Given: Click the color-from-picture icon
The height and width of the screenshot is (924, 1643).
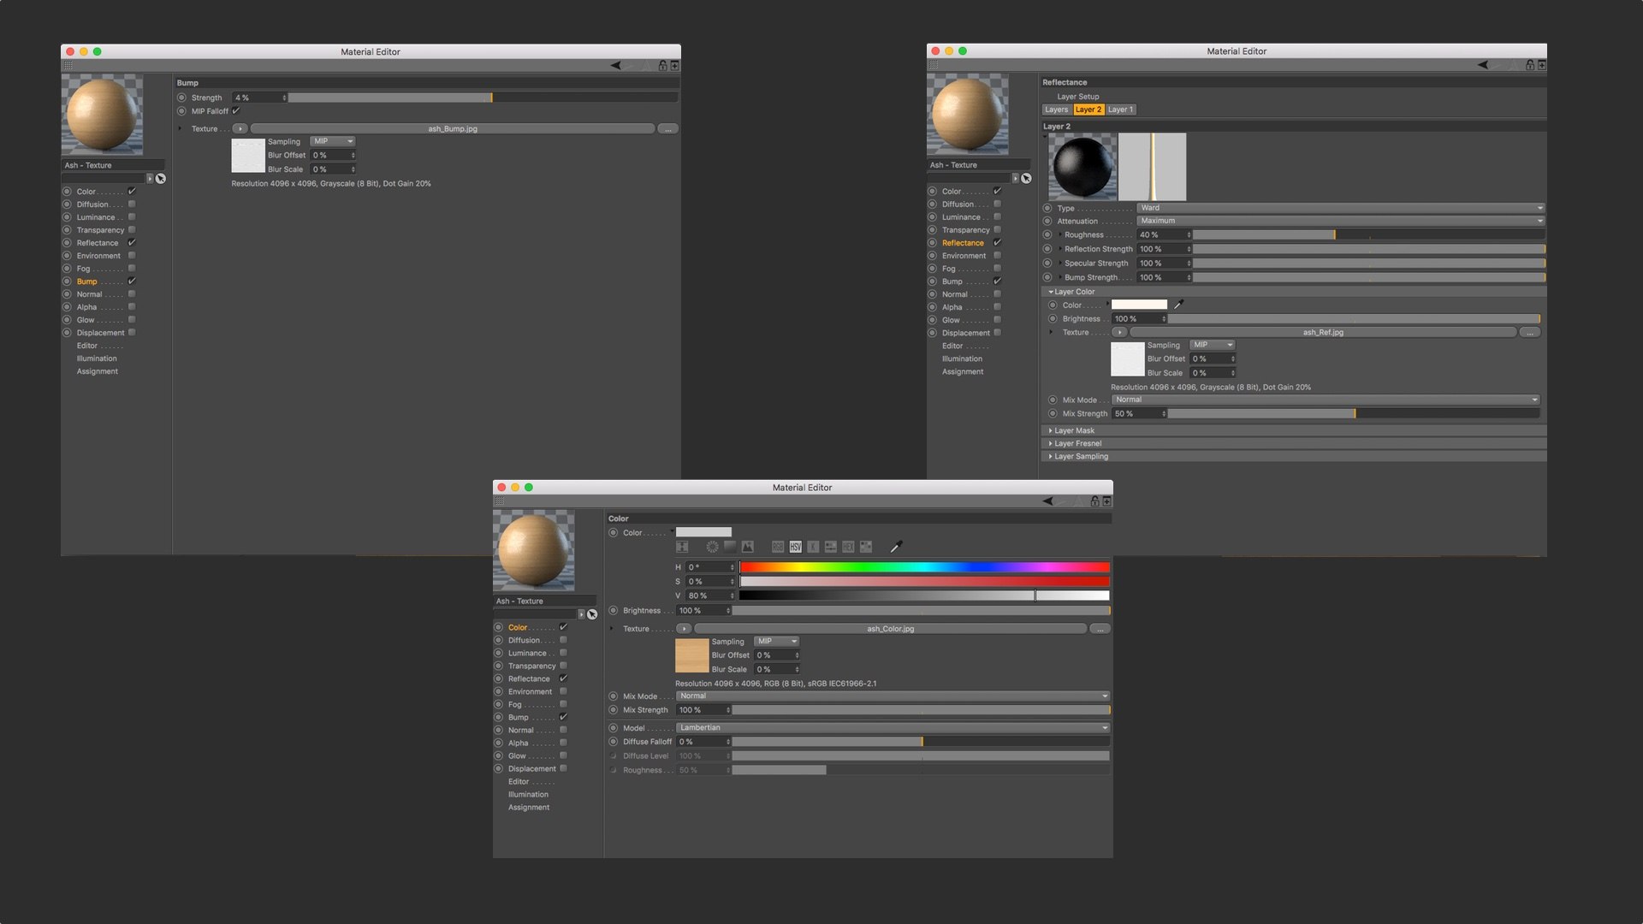Looking at the screenshot, I should coord(747,547).
